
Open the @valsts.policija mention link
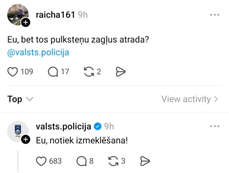pos(38,52)
